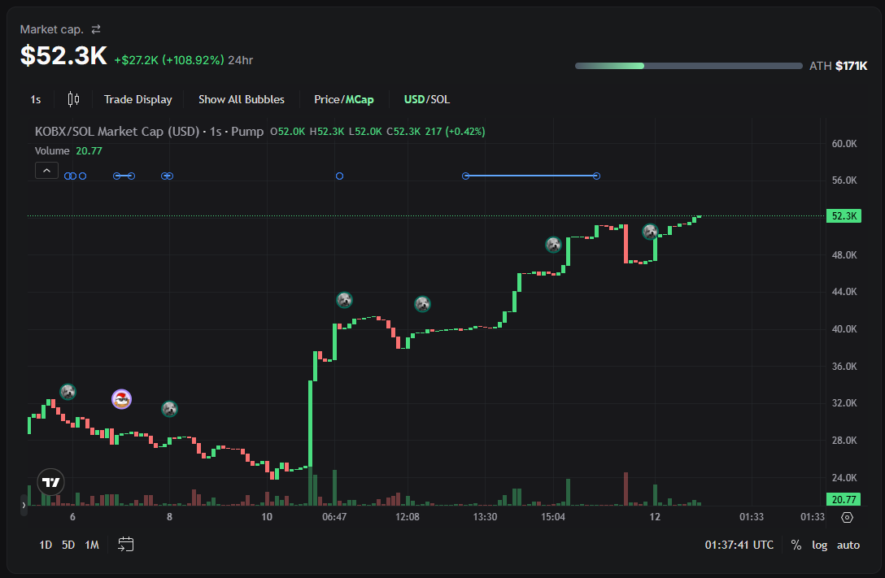Viewport: 885px width, 578px height.
Task: Click dog avatar bubble above 15:04
Action: (x=554, y=245)
